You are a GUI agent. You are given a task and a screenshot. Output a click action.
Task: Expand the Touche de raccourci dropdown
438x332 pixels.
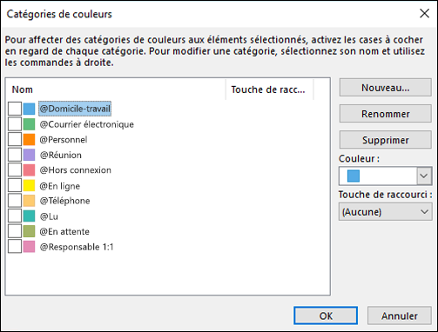pyautogui.click(x=386, y=212)
